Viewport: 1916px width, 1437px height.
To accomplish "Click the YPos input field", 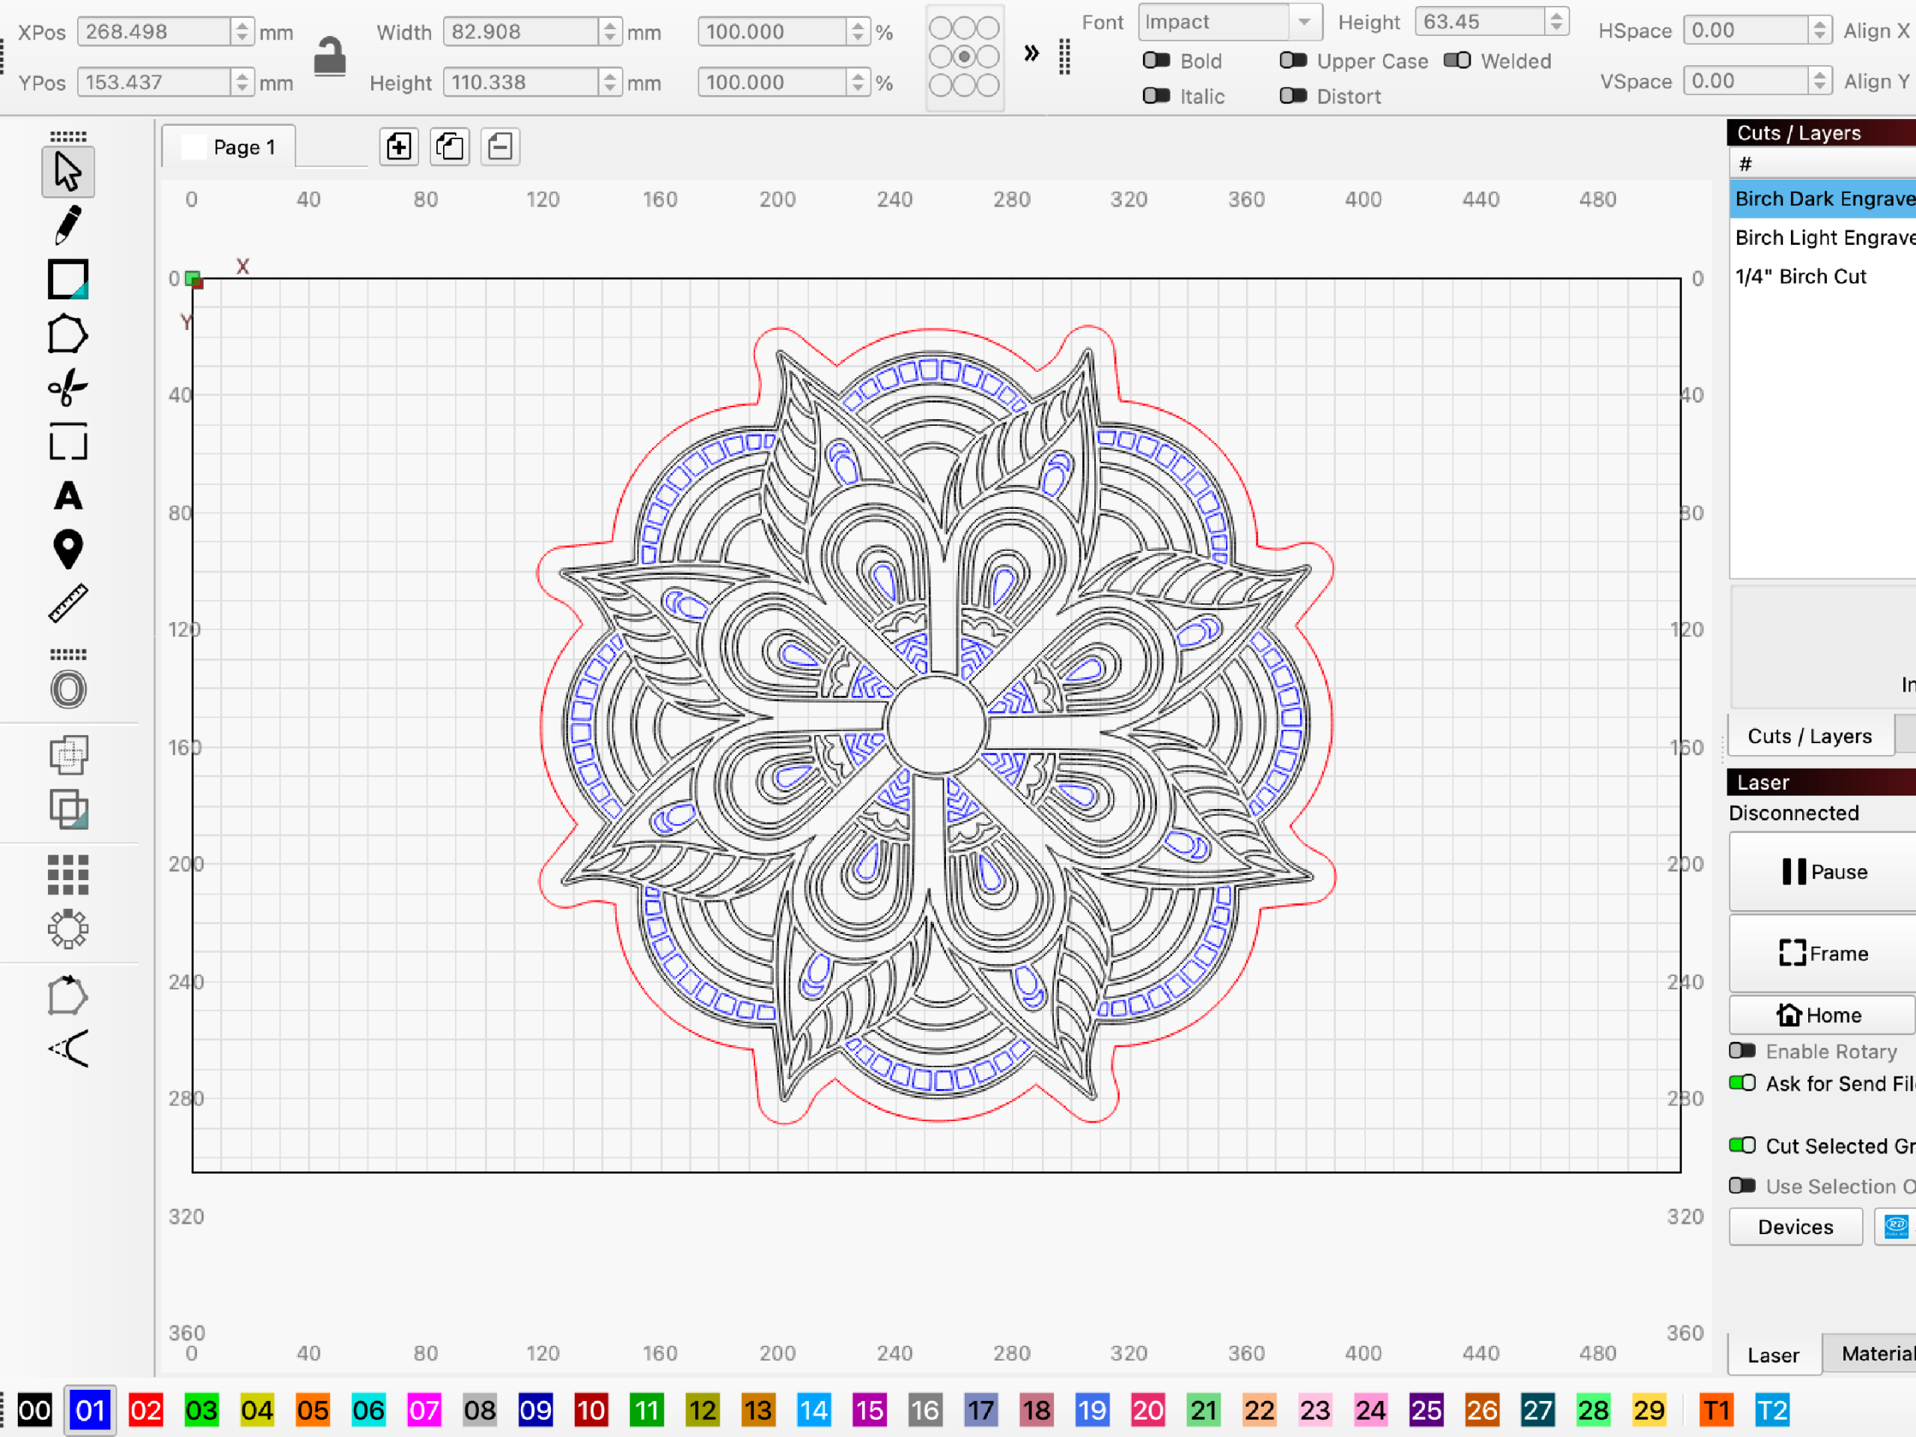I will click(153, 82).
